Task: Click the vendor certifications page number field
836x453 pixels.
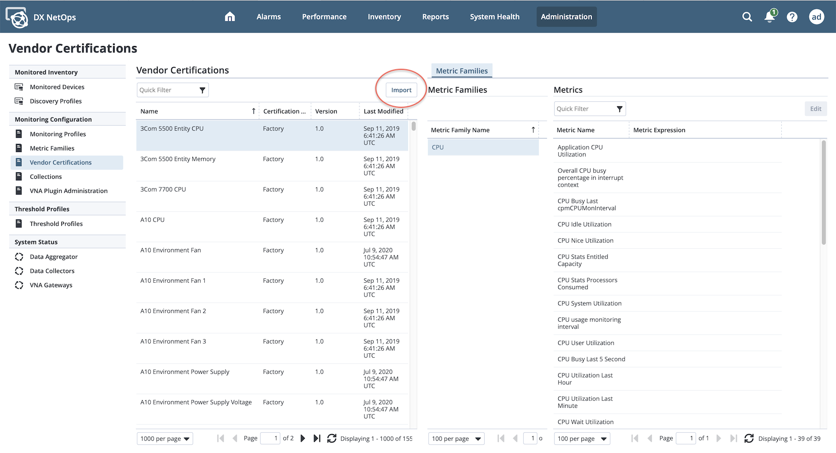Action: click(x=270, y=438)
